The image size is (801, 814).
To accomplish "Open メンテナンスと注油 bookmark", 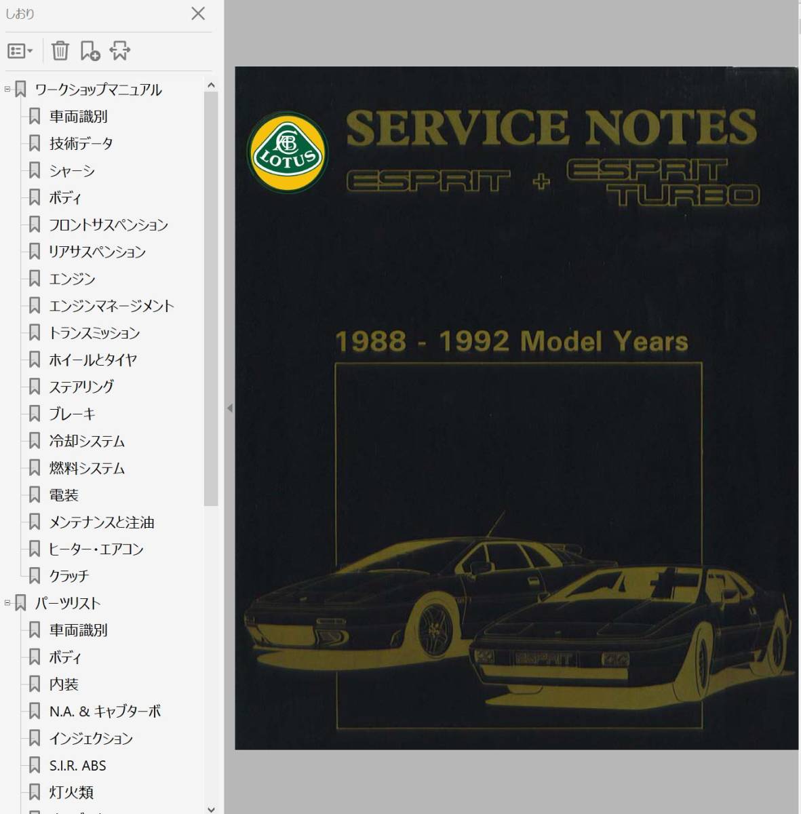I will pyautogui.click(x=102, y=522).
